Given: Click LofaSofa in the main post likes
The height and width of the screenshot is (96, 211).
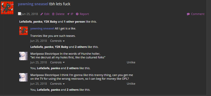Looking at the screenshot, I should point(26,22).
